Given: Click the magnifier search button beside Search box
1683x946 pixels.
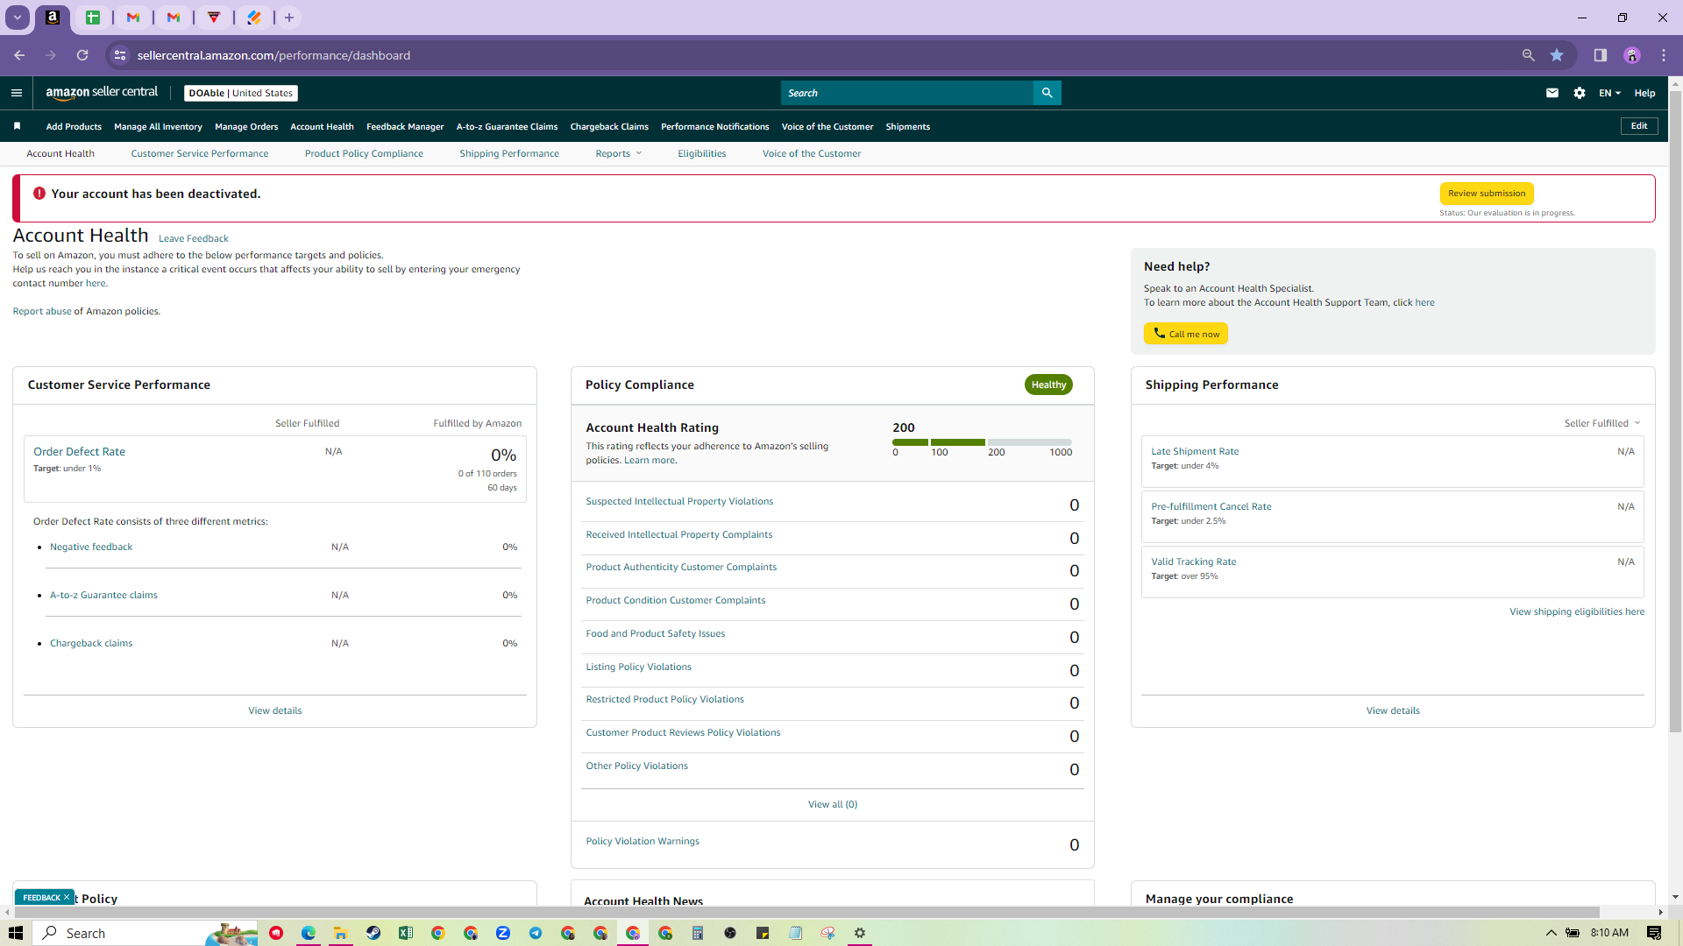Looking at the screenshot, I should [1047, 93].
